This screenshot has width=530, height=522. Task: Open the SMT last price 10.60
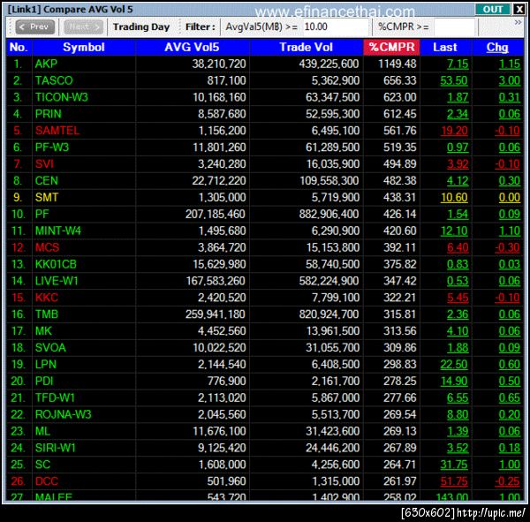[454, 198]
